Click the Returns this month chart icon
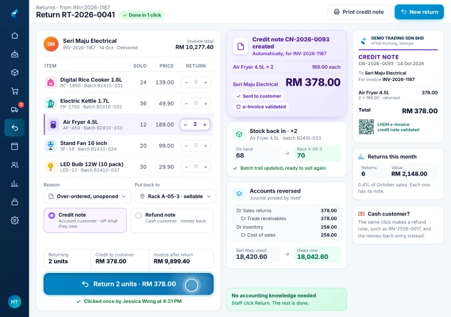451x317 pixels. [361, 157]
